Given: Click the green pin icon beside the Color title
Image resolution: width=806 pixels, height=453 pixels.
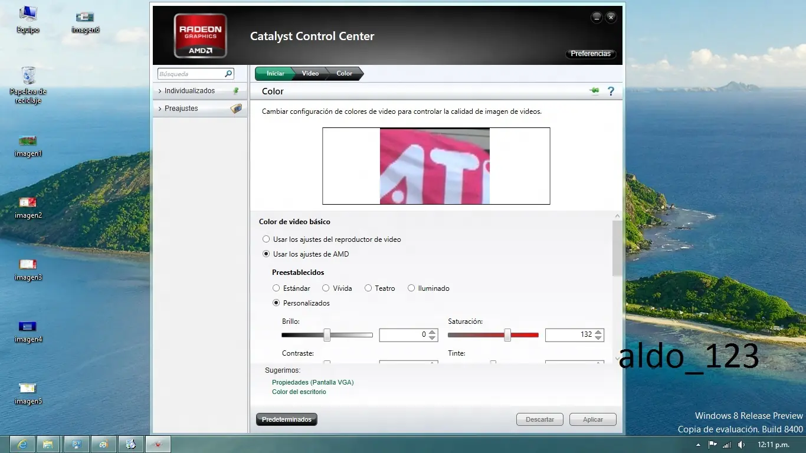Looking at the screenshot, I should [594, 91].
